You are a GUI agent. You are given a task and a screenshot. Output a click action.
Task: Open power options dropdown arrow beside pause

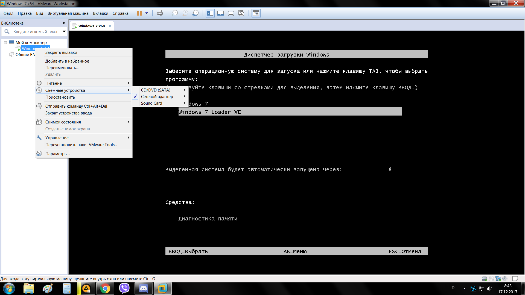tap(147, 13)
